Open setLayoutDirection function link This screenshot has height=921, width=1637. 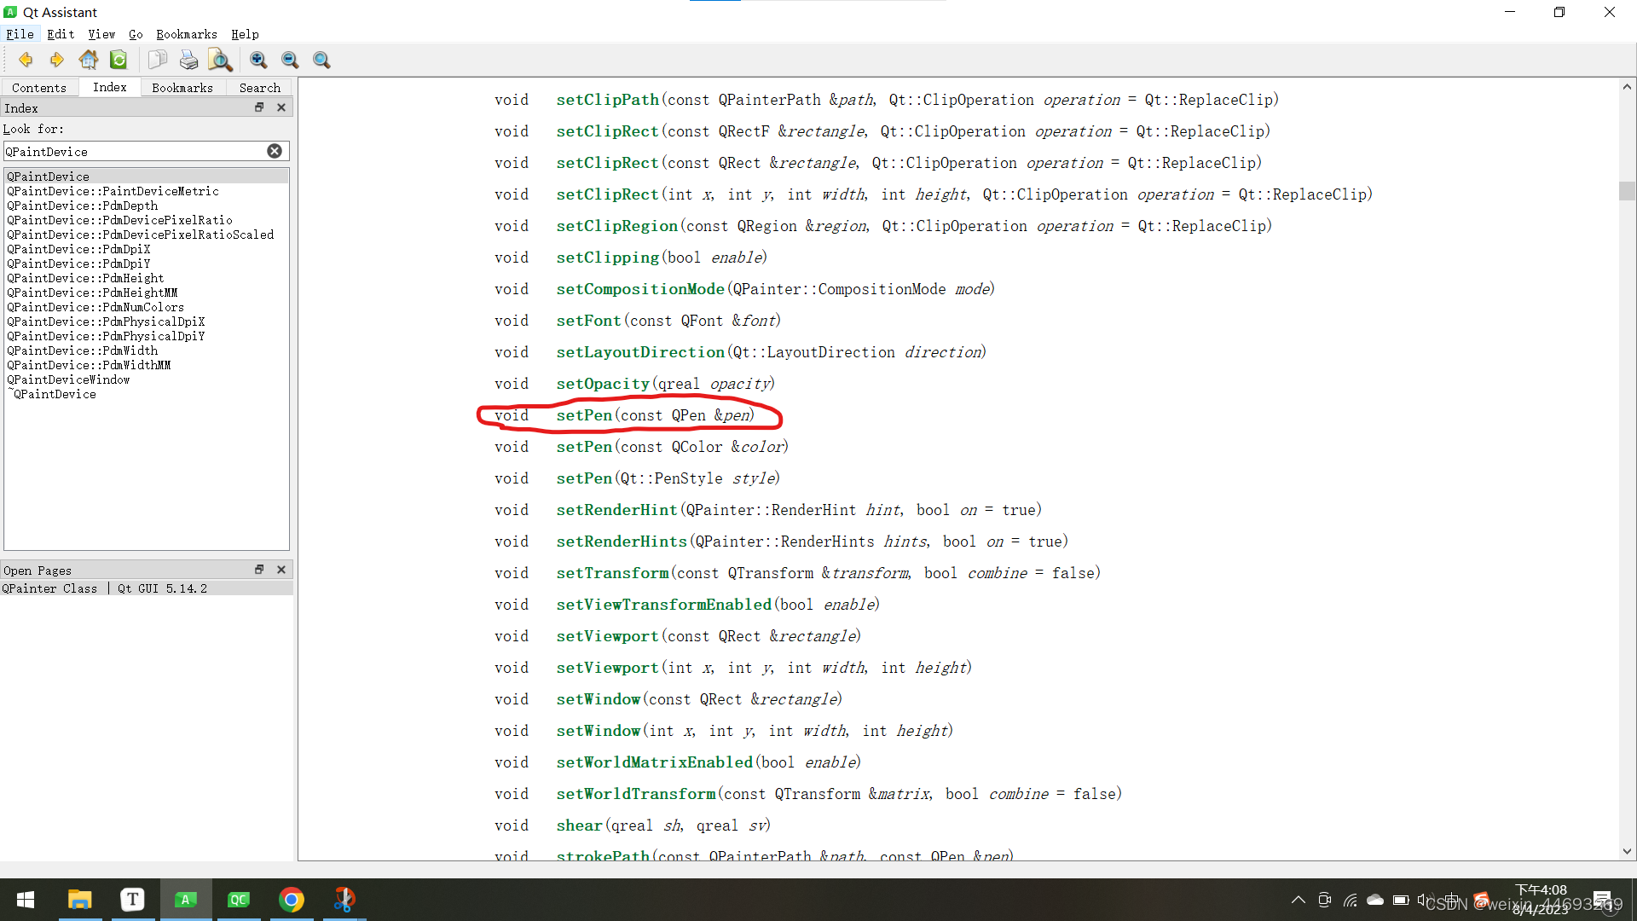click(x=640, y=352)
